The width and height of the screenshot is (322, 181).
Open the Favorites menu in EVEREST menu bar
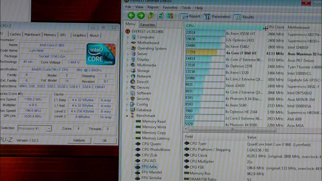[x=170, y=8]
